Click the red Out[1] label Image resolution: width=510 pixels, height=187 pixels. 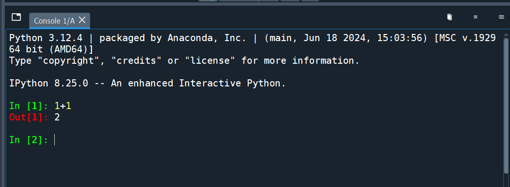click(29, 117)
